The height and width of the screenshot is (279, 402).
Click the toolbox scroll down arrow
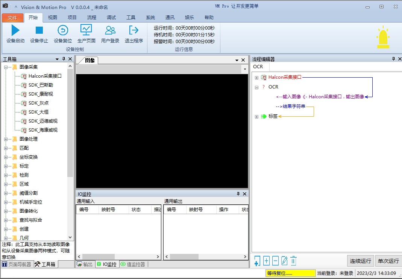pyautogui.click(x=70, y=237)
